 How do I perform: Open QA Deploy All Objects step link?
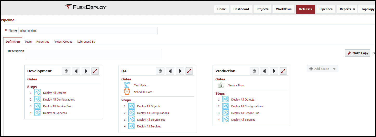149,106
